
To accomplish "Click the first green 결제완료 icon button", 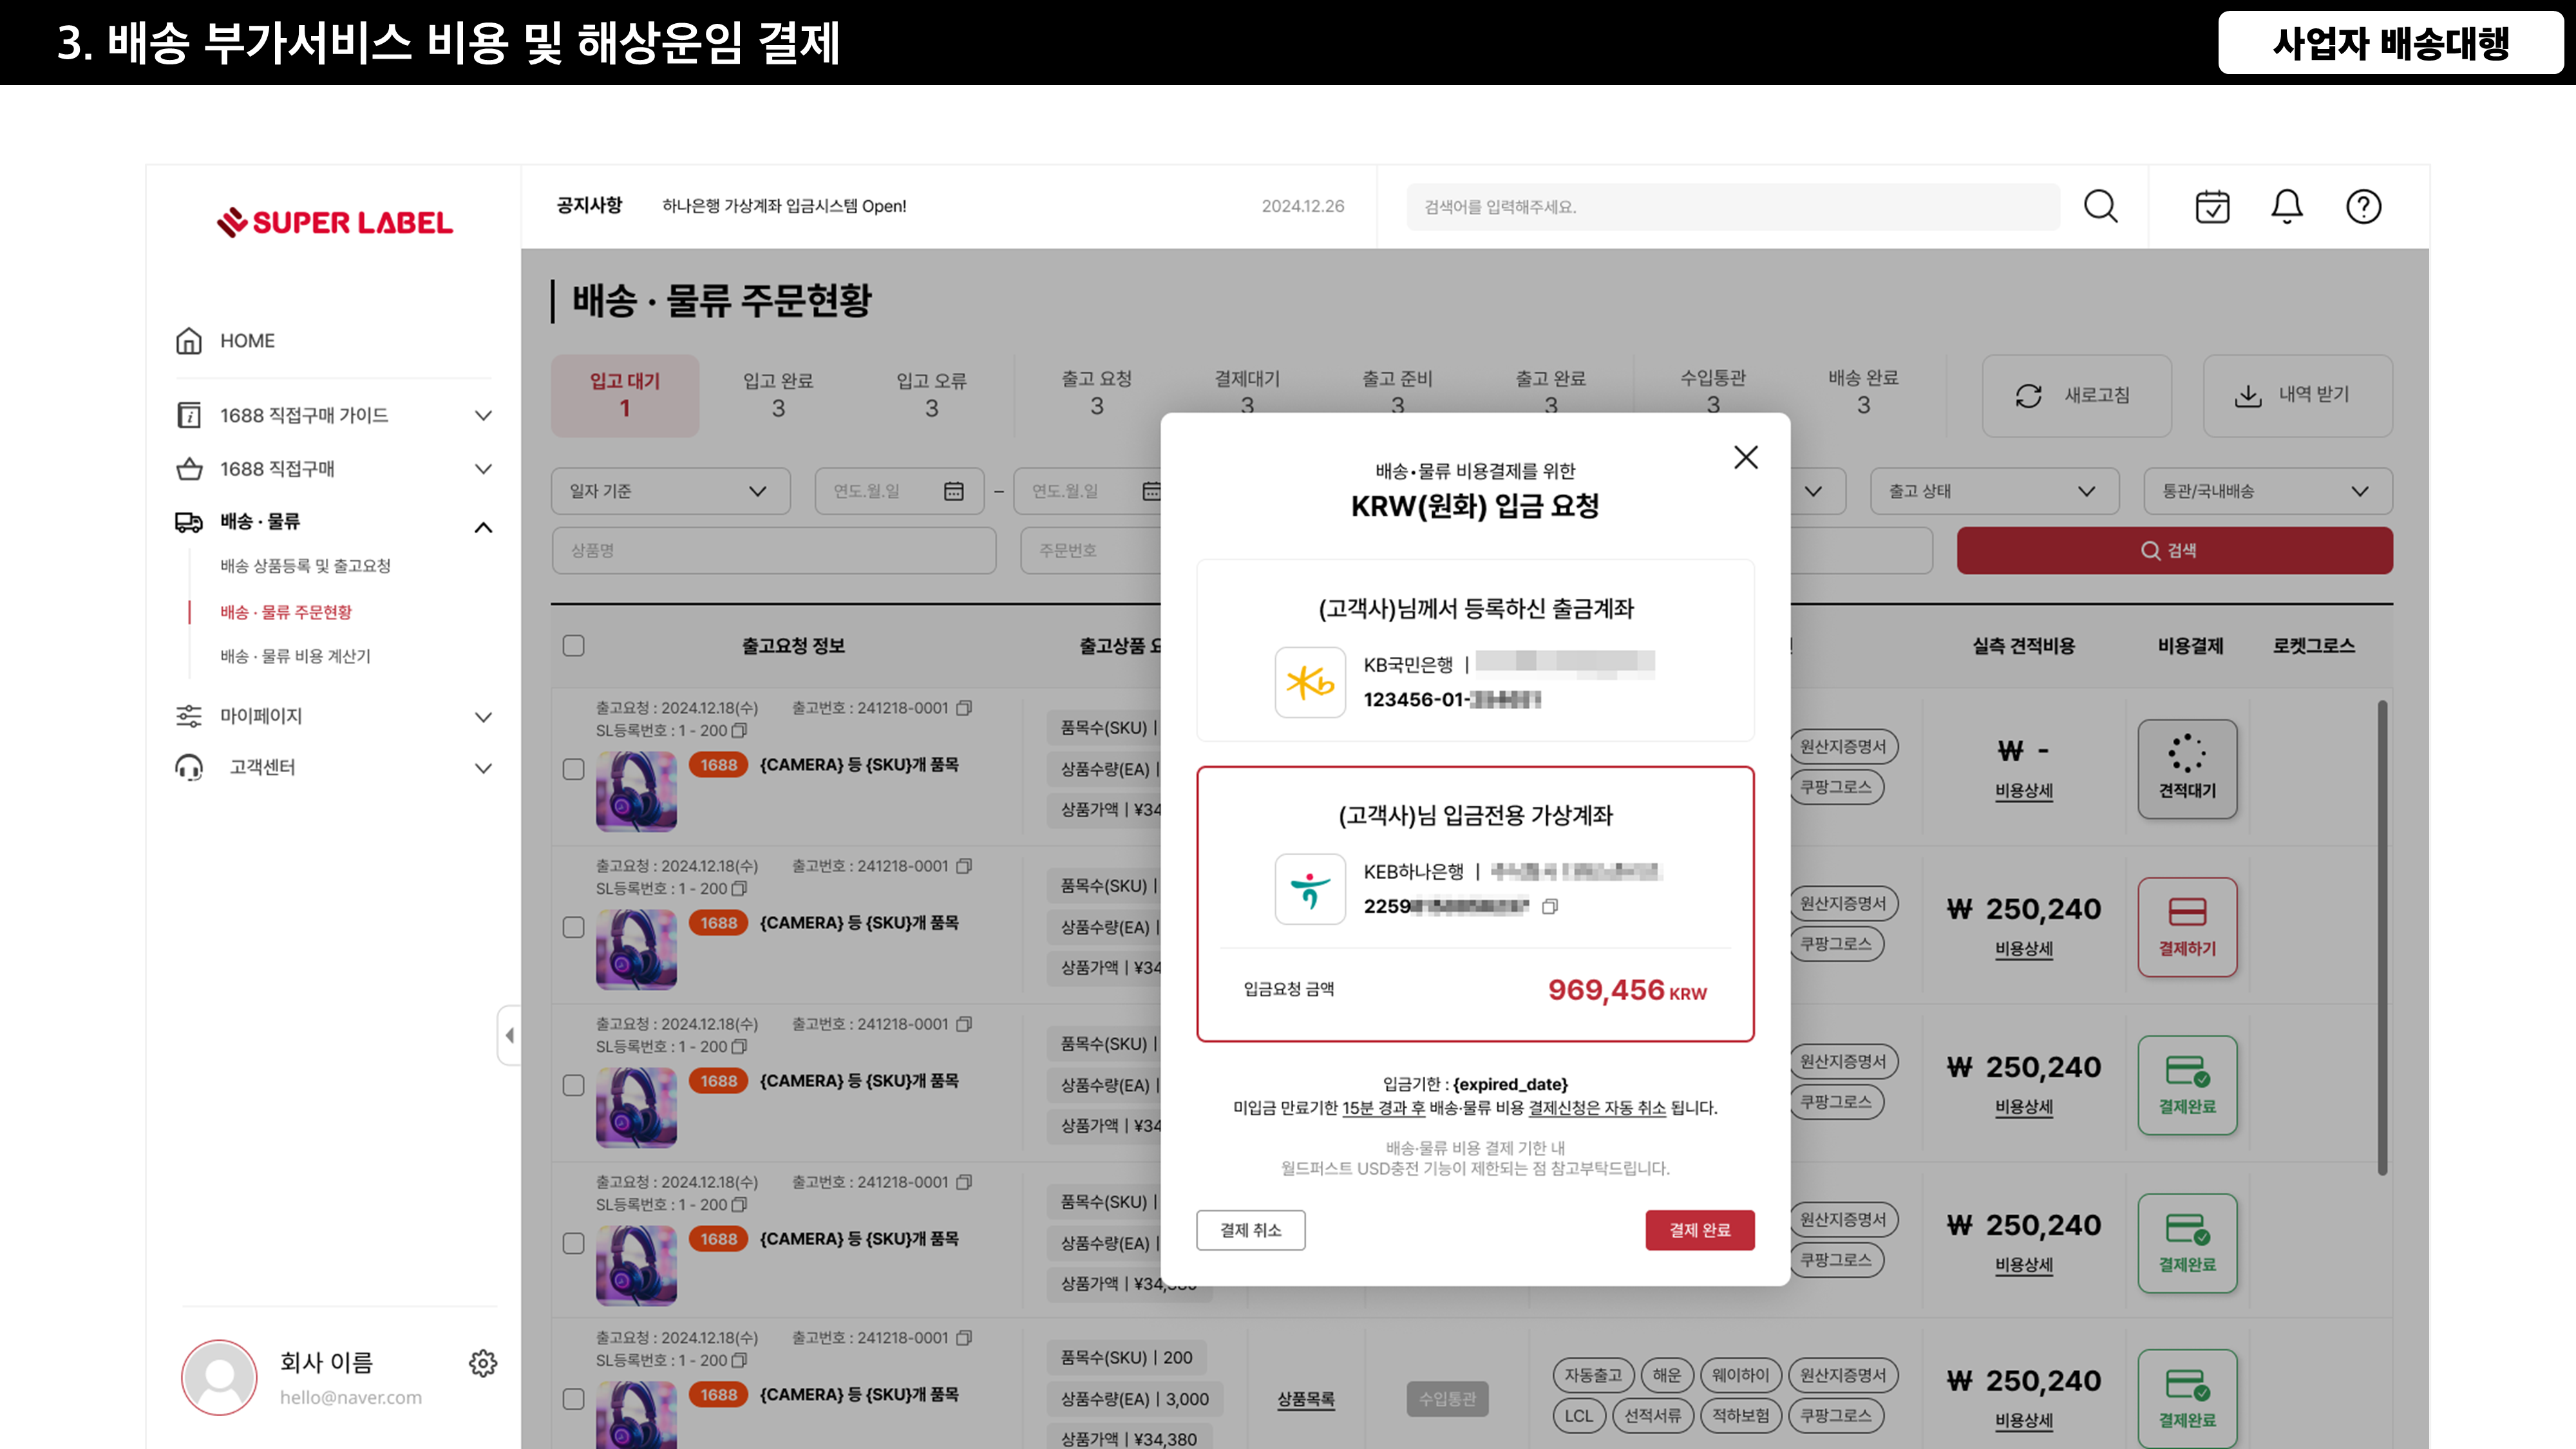I will pyautogui.click(x=2187, y=1085).
